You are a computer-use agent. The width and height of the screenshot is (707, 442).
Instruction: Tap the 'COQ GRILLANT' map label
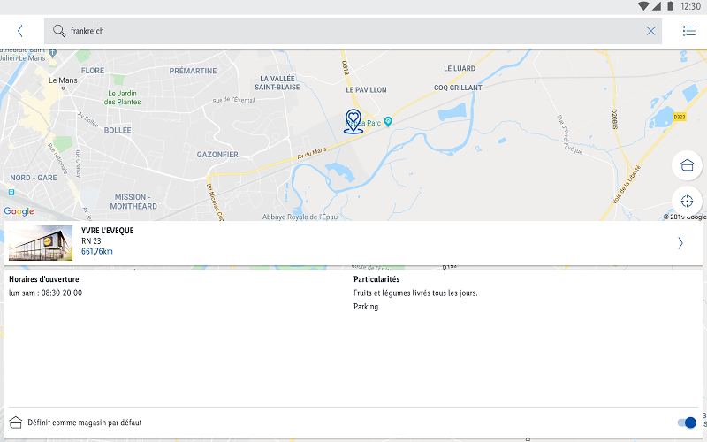458,88
